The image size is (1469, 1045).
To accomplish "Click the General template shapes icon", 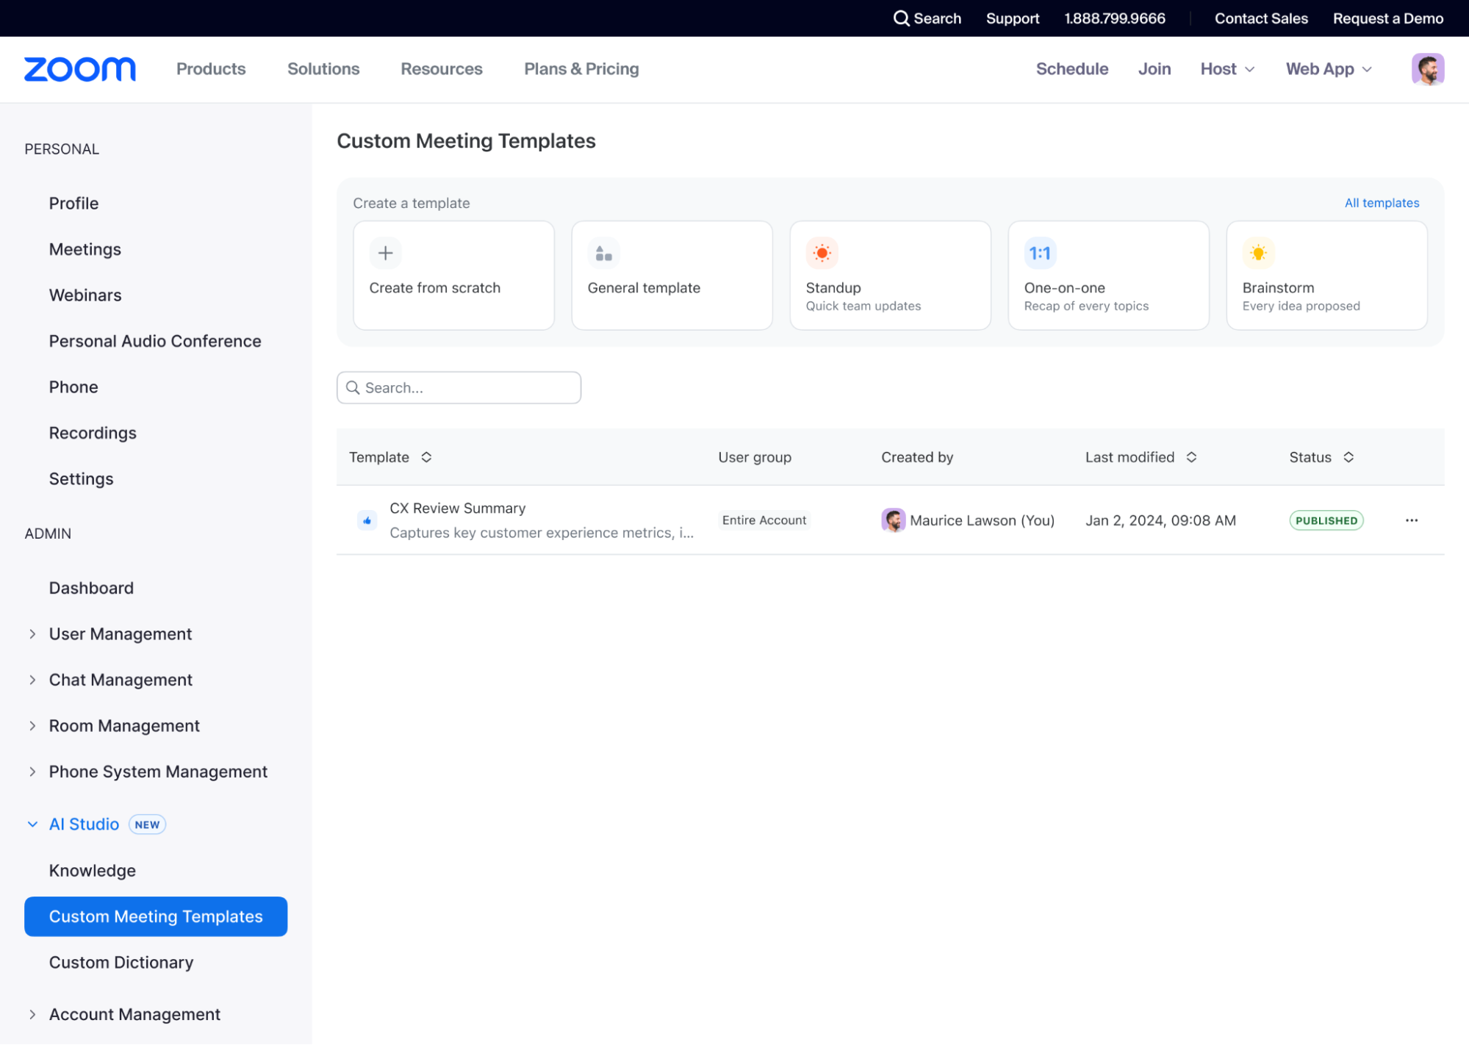I will click(603, 254).
